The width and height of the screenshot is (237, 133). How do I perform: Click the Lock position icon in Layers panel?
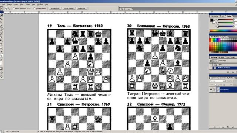221,85
